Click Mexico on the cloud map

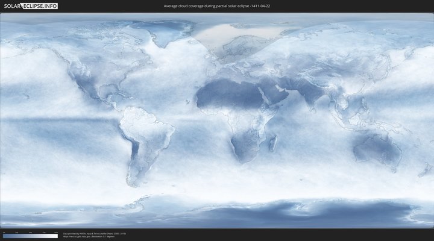click(x=90, y=95)
